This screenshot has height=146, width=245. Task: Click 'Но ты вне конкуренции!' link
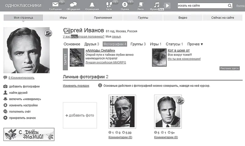point(184,59)
